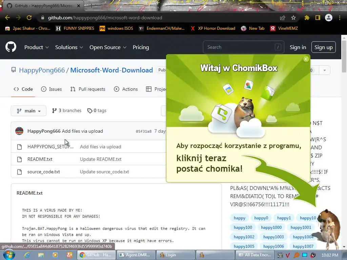
Task: Open Windows Start orb
Action: (9, 255)
